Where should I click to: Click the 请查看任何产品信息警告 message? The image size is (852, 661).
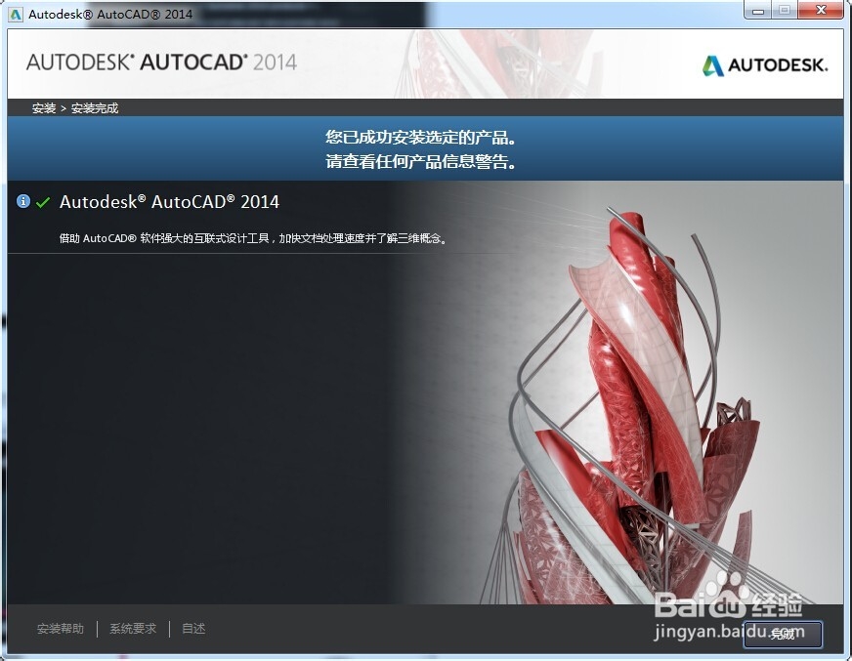click(x=420, y=161)
